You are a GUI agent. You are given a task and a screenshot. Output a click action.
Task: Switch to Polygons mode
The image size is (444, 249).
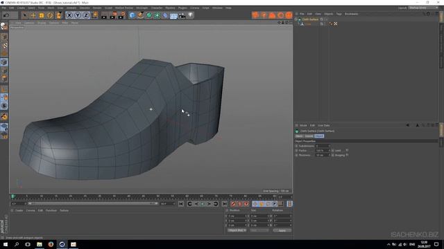click(4, 78)
